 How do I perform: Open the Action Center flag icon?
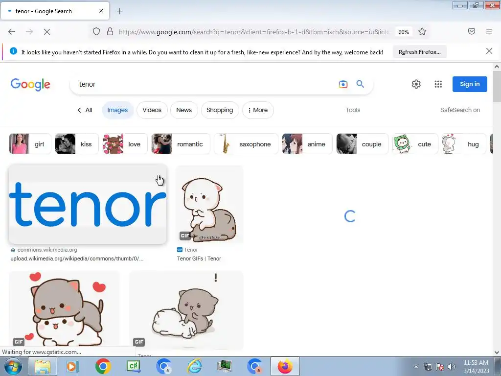click(x=440, y=367)
